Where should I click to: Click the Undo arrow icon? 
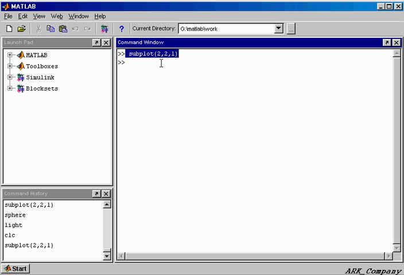point(75,29)
